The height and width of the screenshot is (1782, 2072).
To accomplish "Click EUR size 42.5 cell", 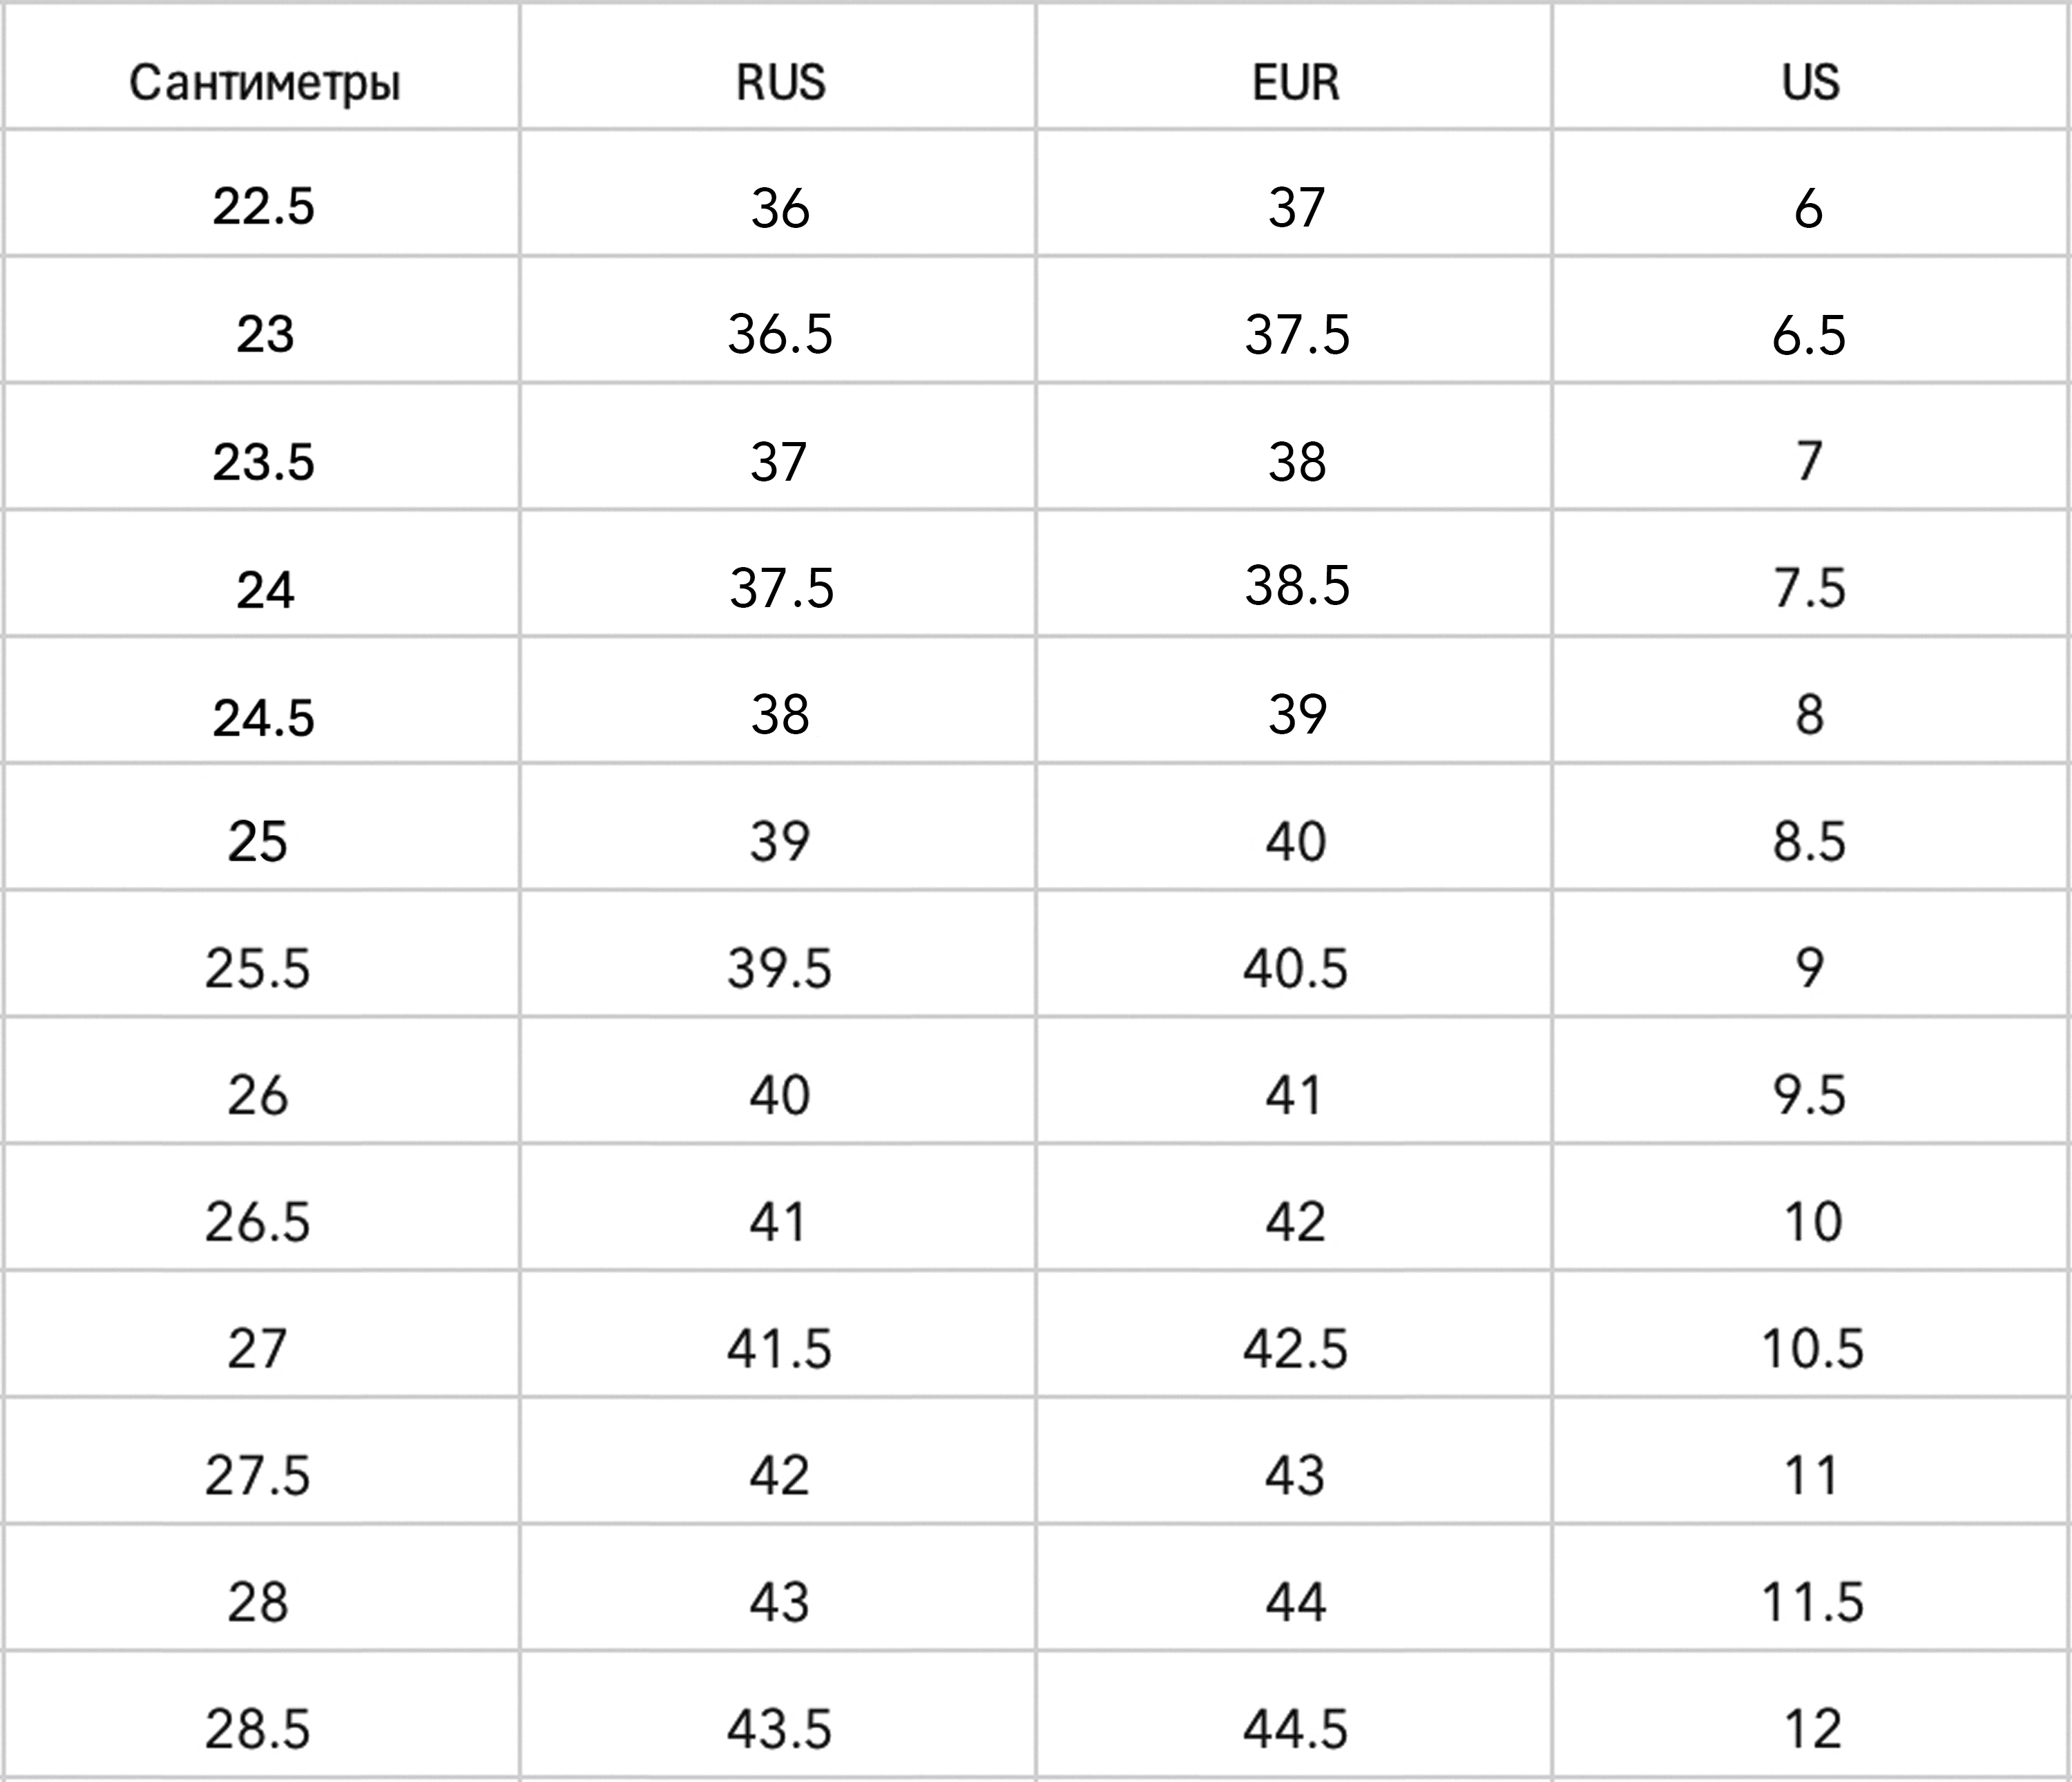I will (1296, 1348).
